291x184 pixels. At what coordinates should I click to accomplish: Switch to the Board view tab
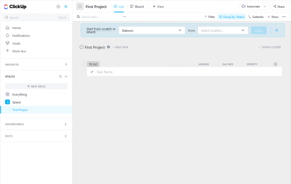(x=137, y=7)
